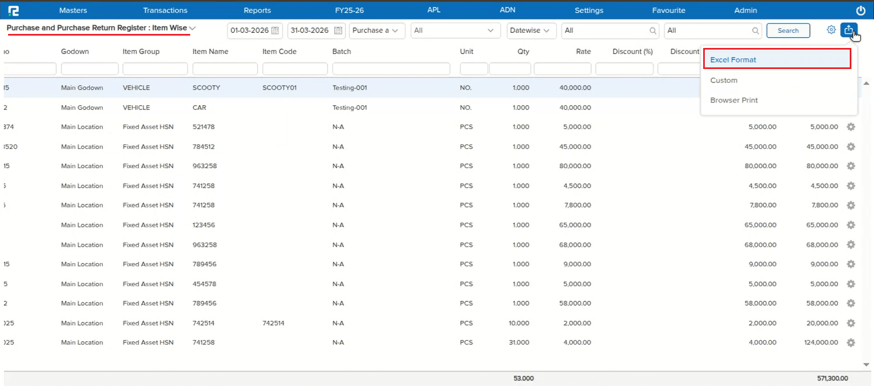Open the Masters menu

point(73,10)
